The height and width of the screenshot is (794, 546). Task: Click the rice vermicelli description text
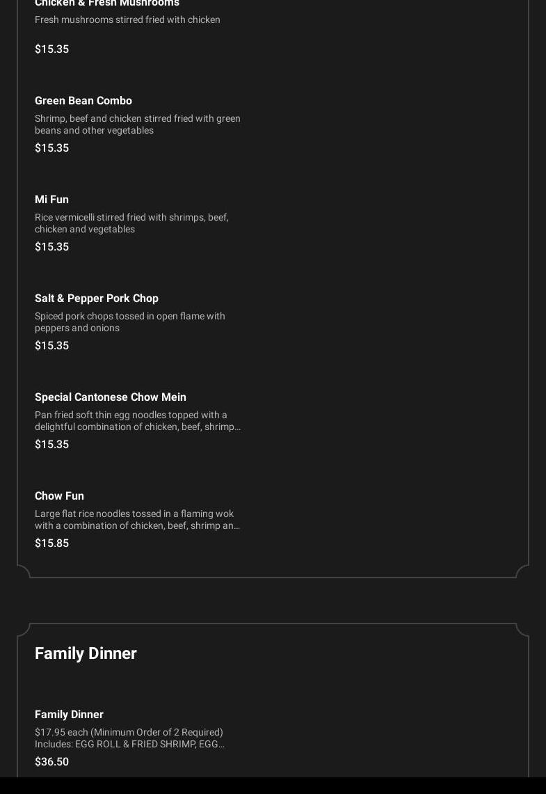(x=131, y=223)
